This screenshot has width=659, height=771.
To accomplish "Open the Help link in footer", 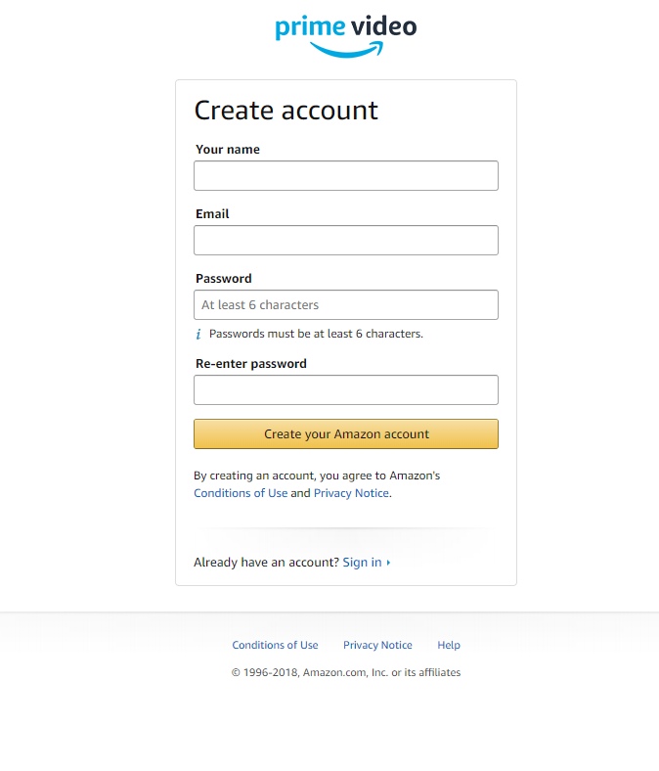I will coord(449,646).
